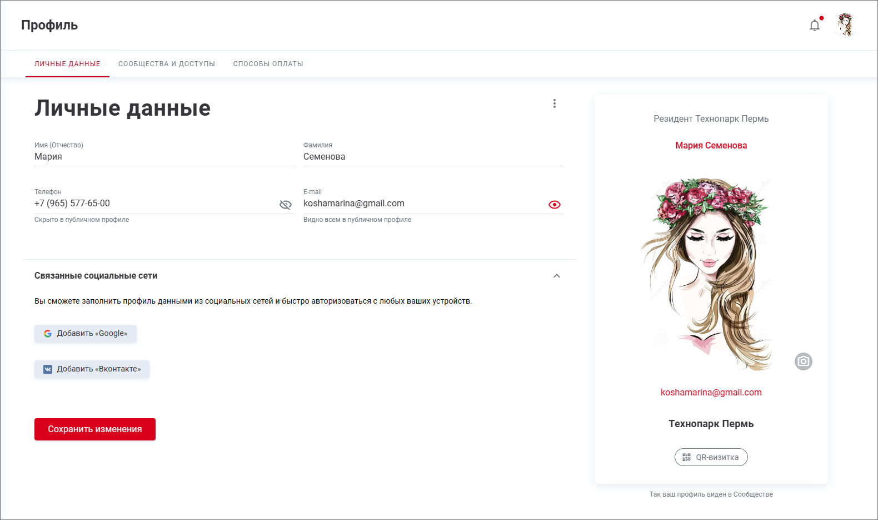Click the e-mail link on profile card
The height and width of the screenshot is (520, 878).
click(711, 393)
